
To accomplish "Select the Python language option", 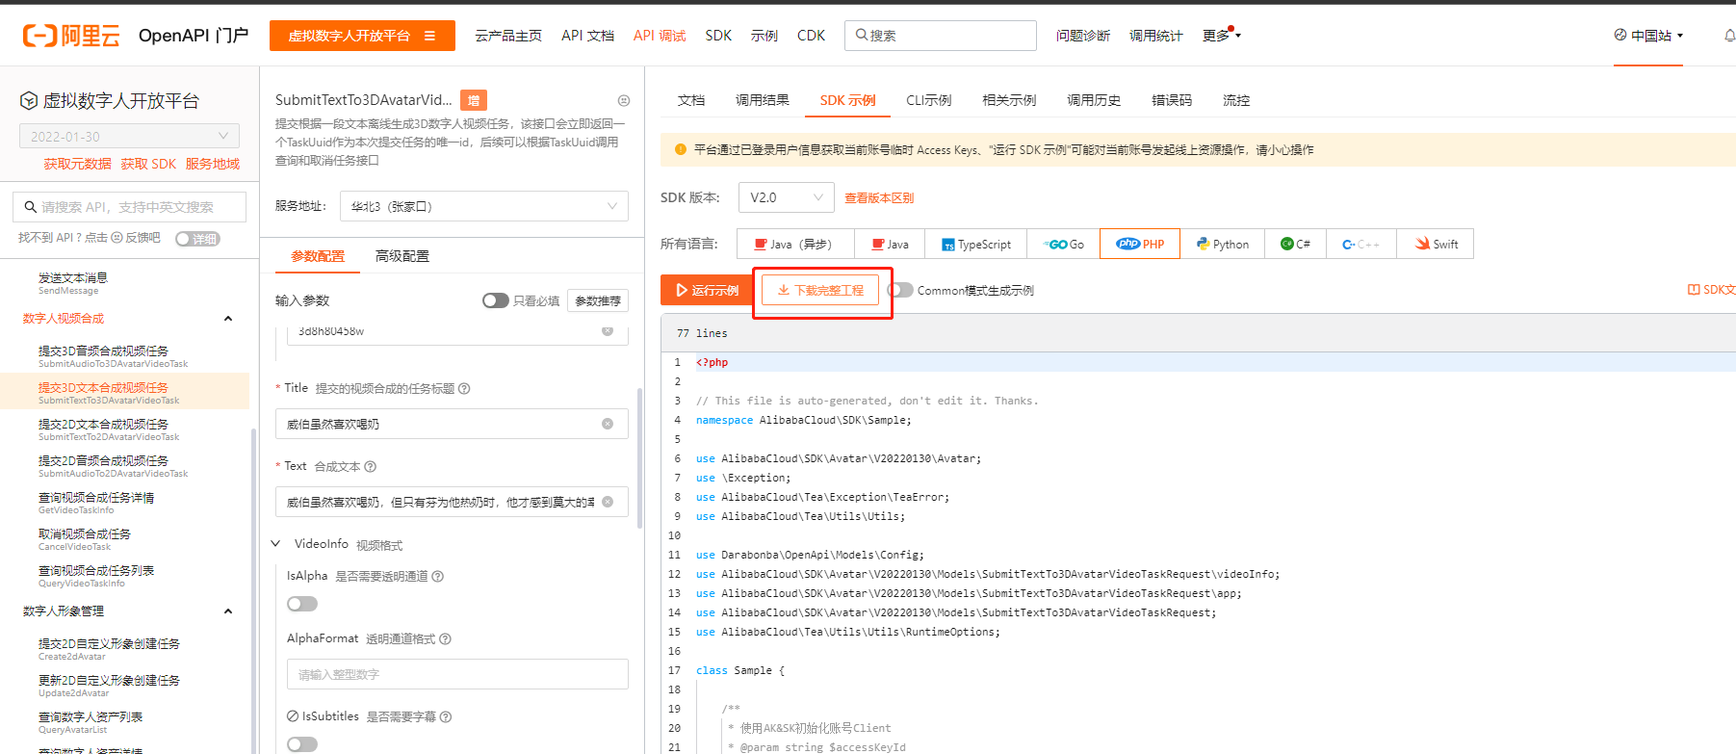I will coord(1223,244).
